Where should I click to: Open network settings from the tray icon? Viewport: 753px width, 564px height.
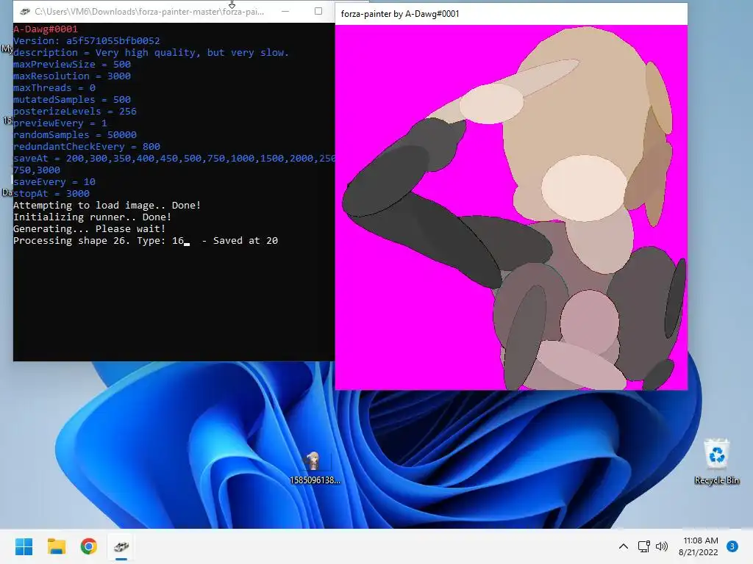tap(643, 546)
